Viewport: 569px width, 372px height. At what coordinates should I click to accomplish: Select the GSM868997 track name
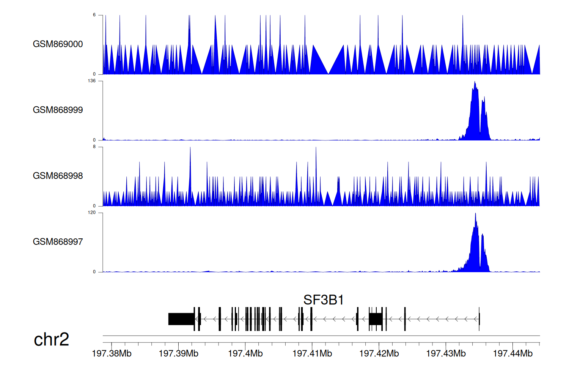[58, 242]
